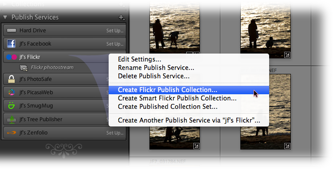Click the top-left beach photo thumbnail

175,27
